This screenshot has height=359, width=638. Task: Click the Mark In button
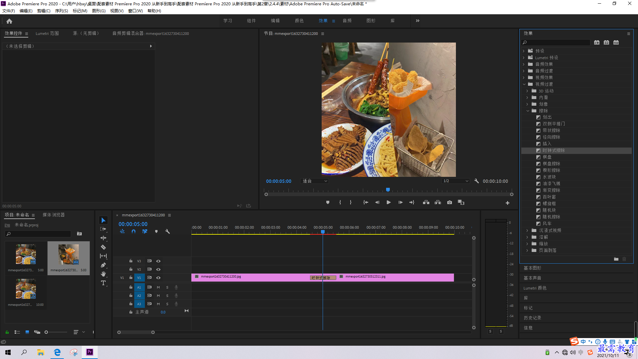click(340, 202)
